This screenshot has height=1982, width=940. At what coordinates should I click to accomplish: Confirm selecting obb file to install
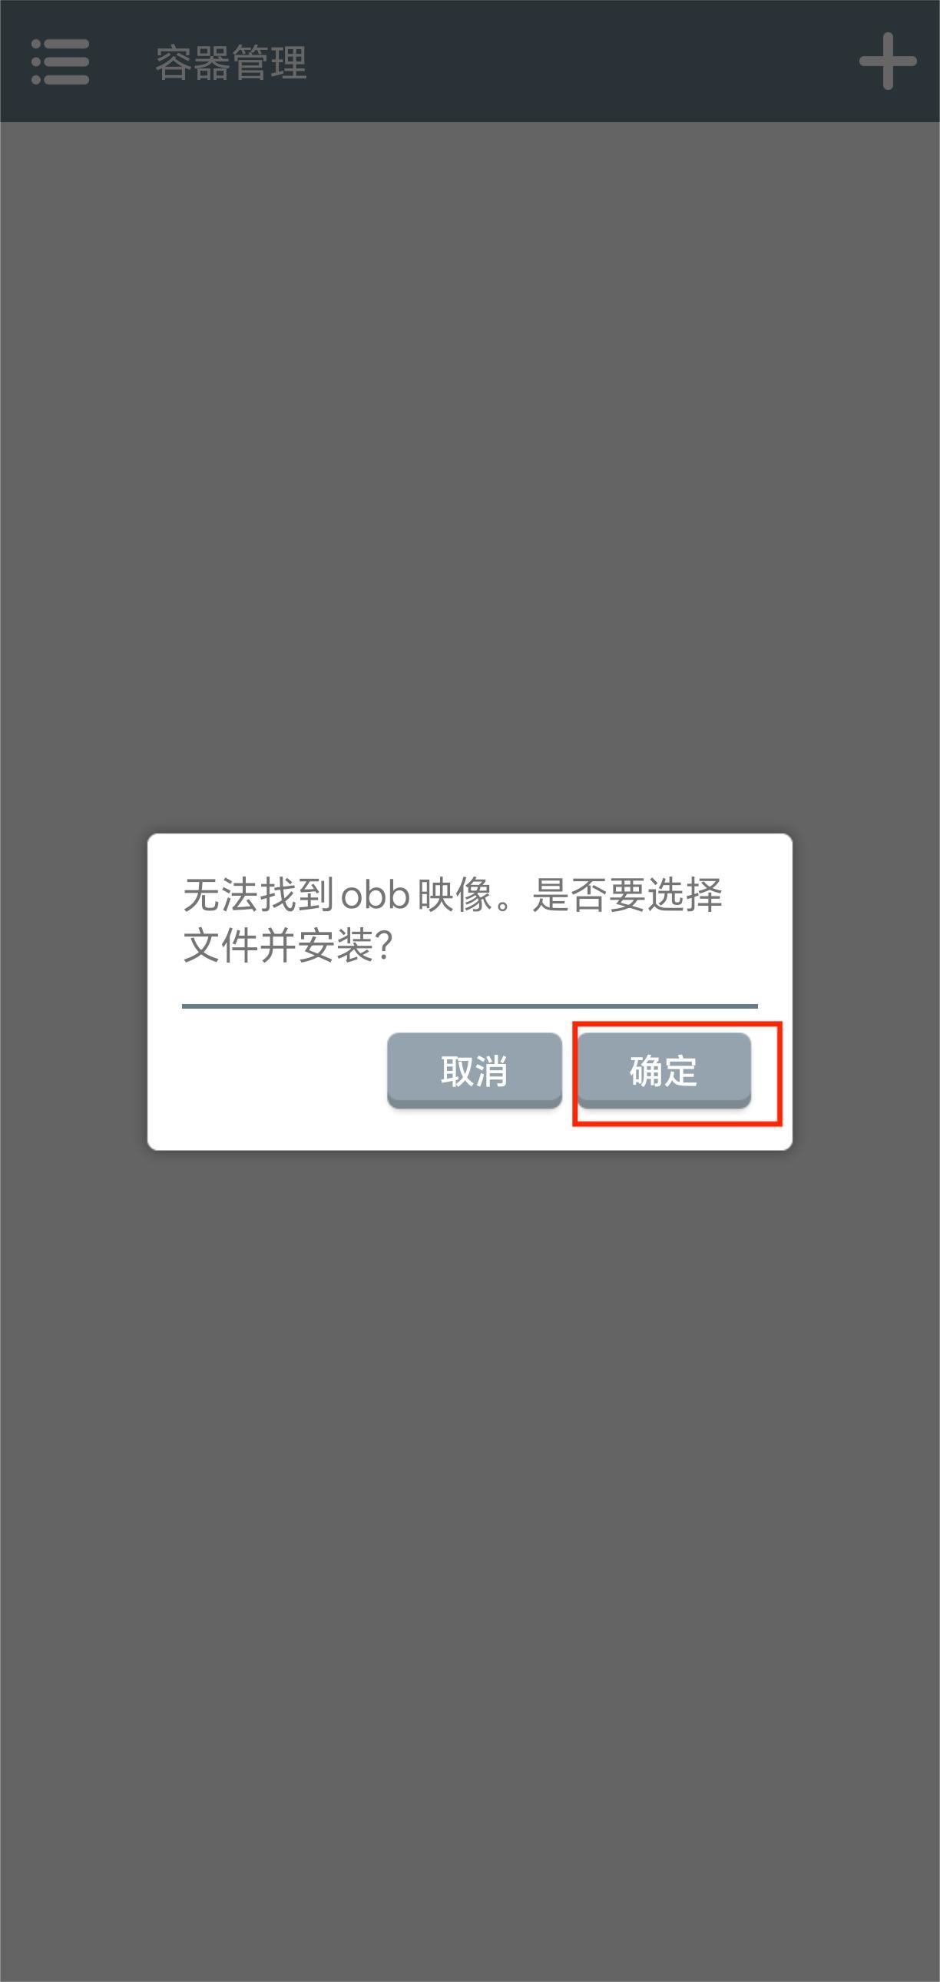[664, 1070]
